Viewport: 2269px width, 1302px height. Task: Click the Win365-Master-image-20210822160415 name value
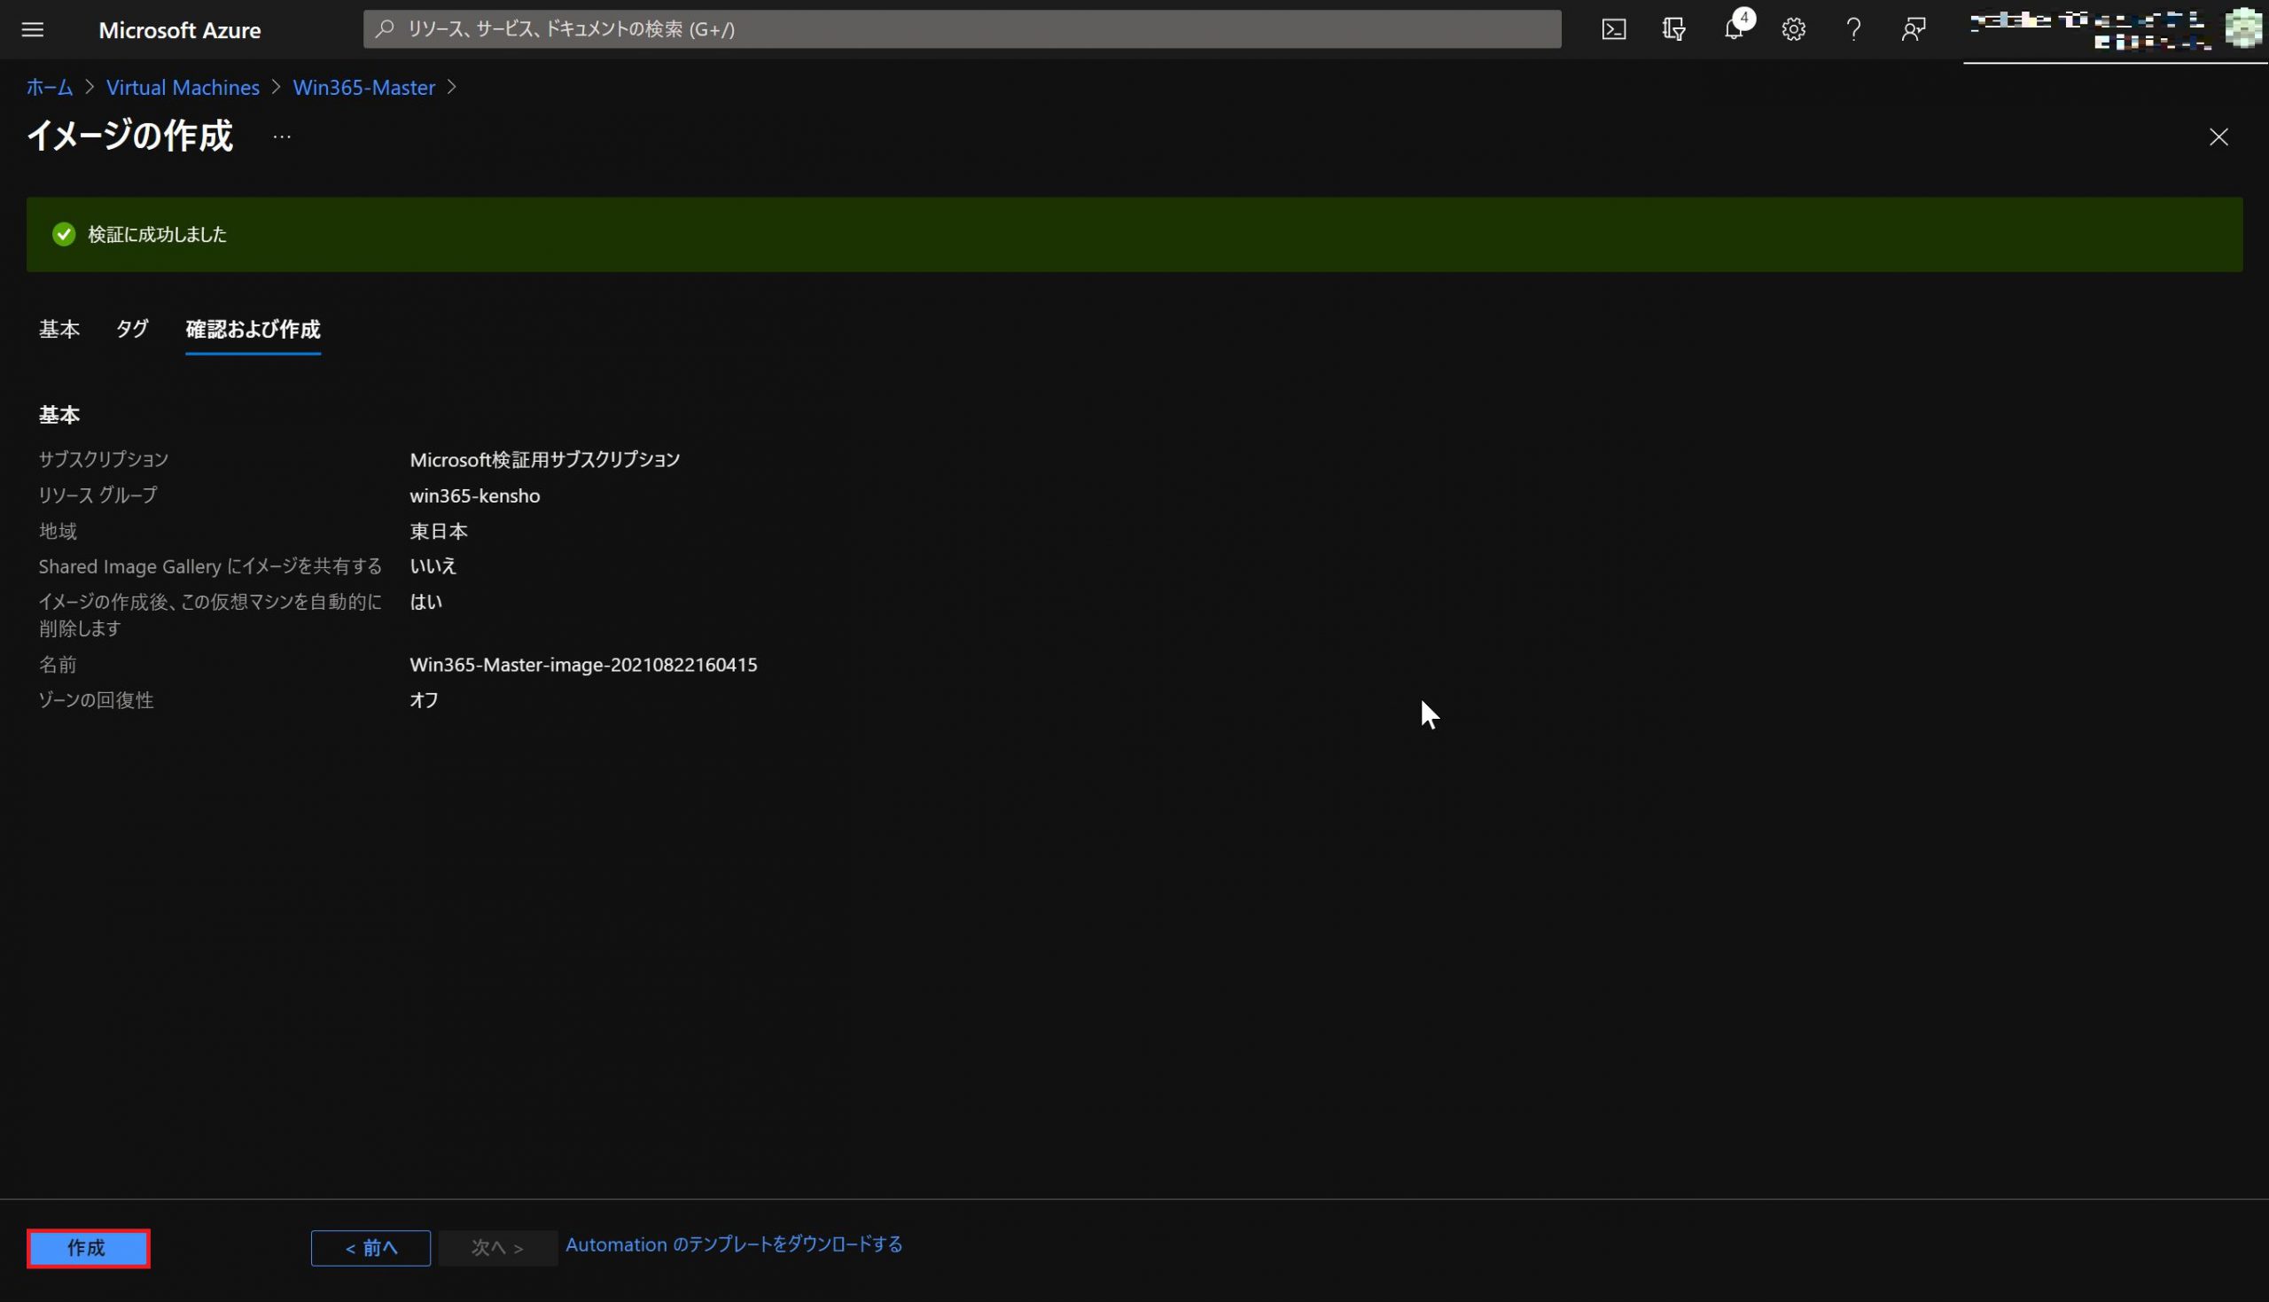(583, 665)
